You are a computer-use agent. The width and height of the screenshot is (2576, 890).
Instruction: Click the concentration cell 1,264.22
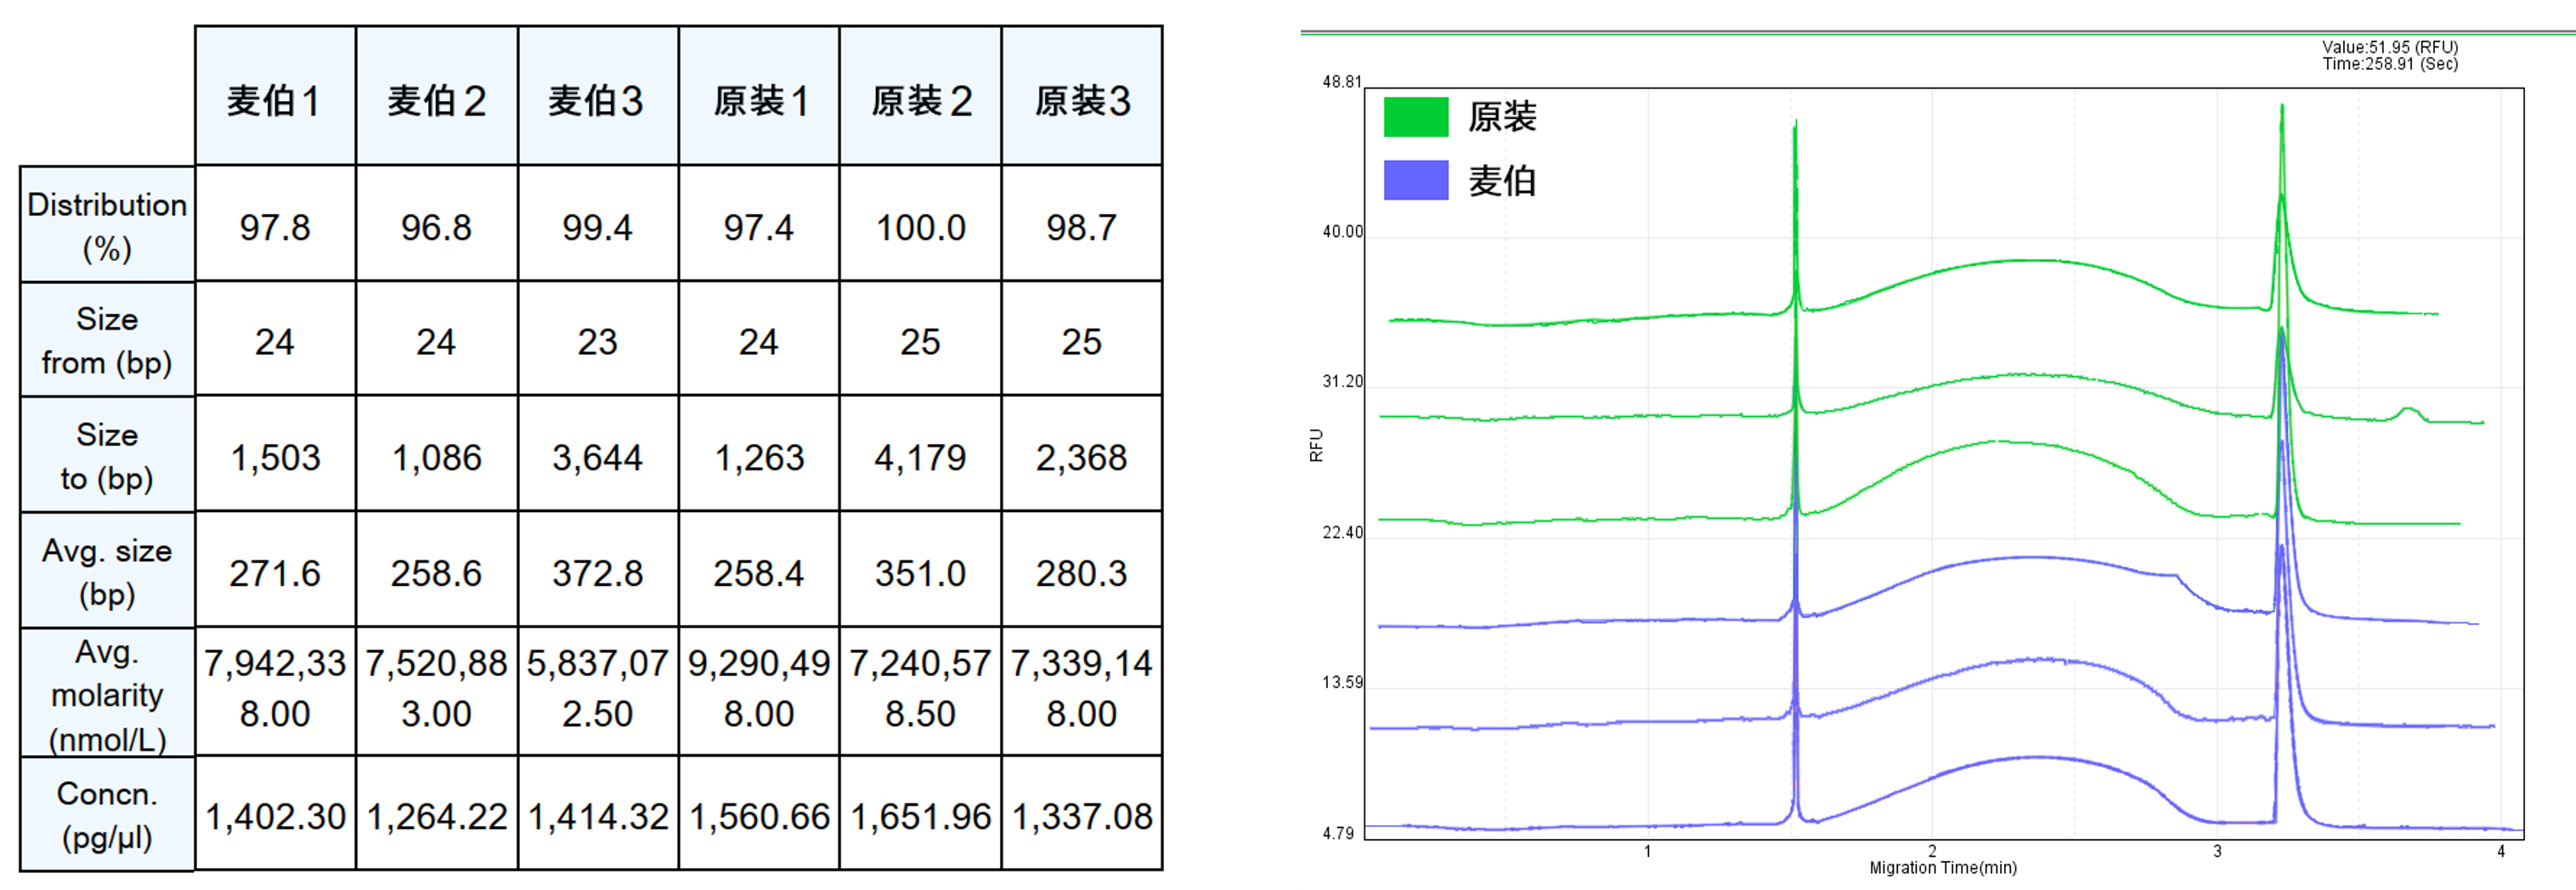437,816
